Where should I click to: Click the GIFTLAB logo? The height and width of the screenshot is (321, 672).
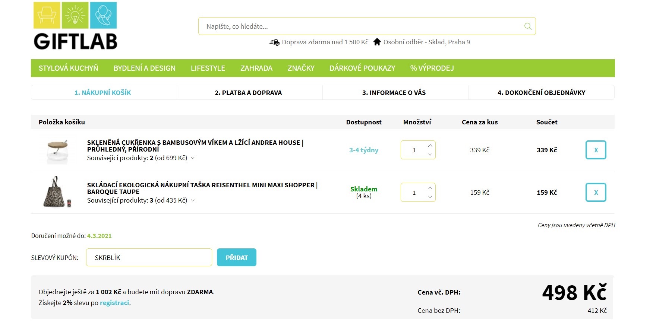(x=75, y=26)
